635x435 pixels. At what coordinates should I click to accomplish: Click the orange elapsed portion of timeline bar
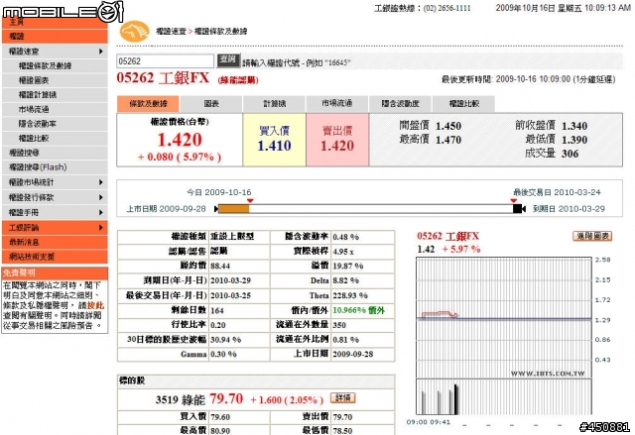pyautogui.click(x=234, y=209)
